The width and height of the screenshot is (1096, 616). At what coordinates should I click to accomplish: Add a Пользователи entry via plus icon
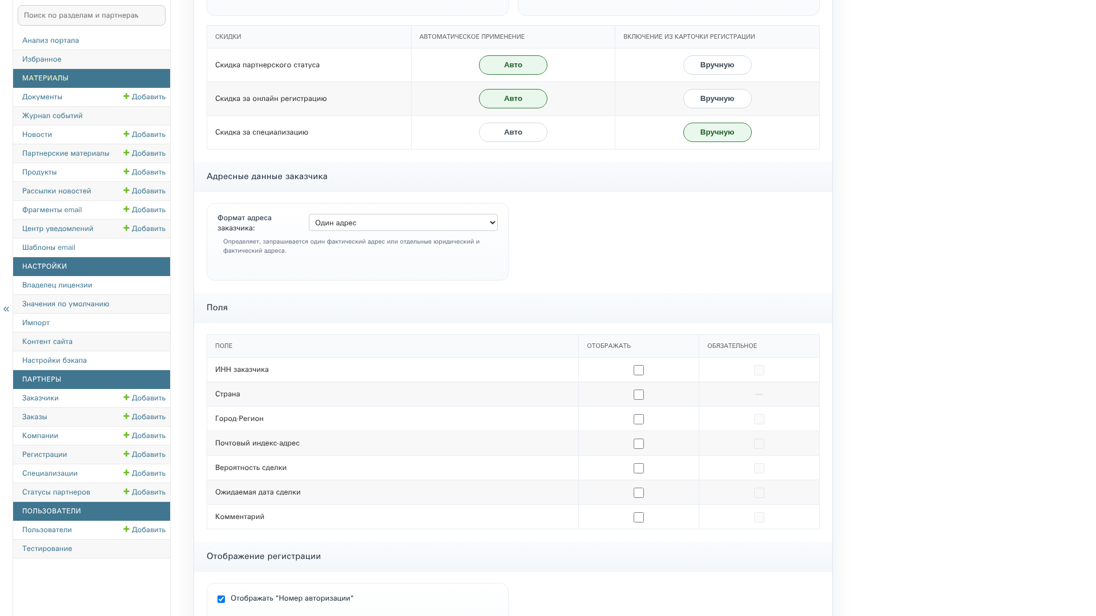144,530
